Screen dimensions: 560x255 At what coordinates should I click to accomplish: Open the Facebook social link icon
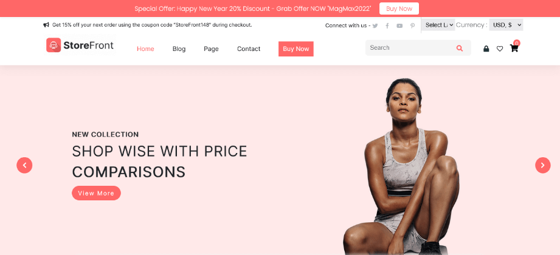pyautogui.click(x=387, y=25)
